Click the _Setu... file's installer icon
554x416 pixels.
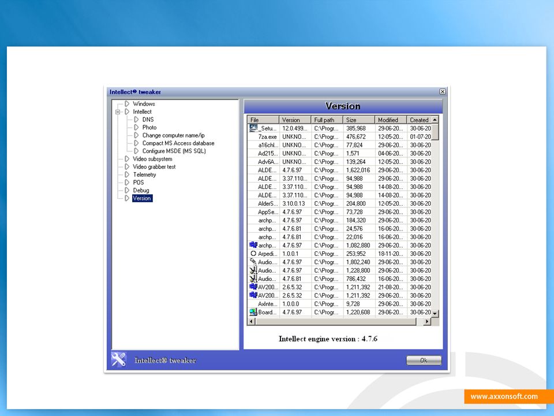coord(253,128)
